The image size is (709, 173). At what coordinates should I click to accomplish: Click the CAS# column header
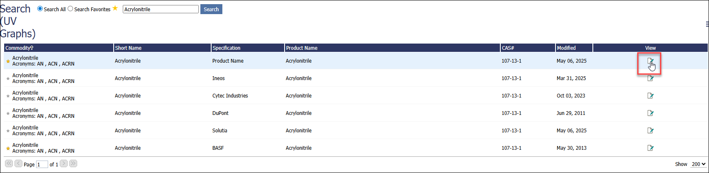pos(508,48)
